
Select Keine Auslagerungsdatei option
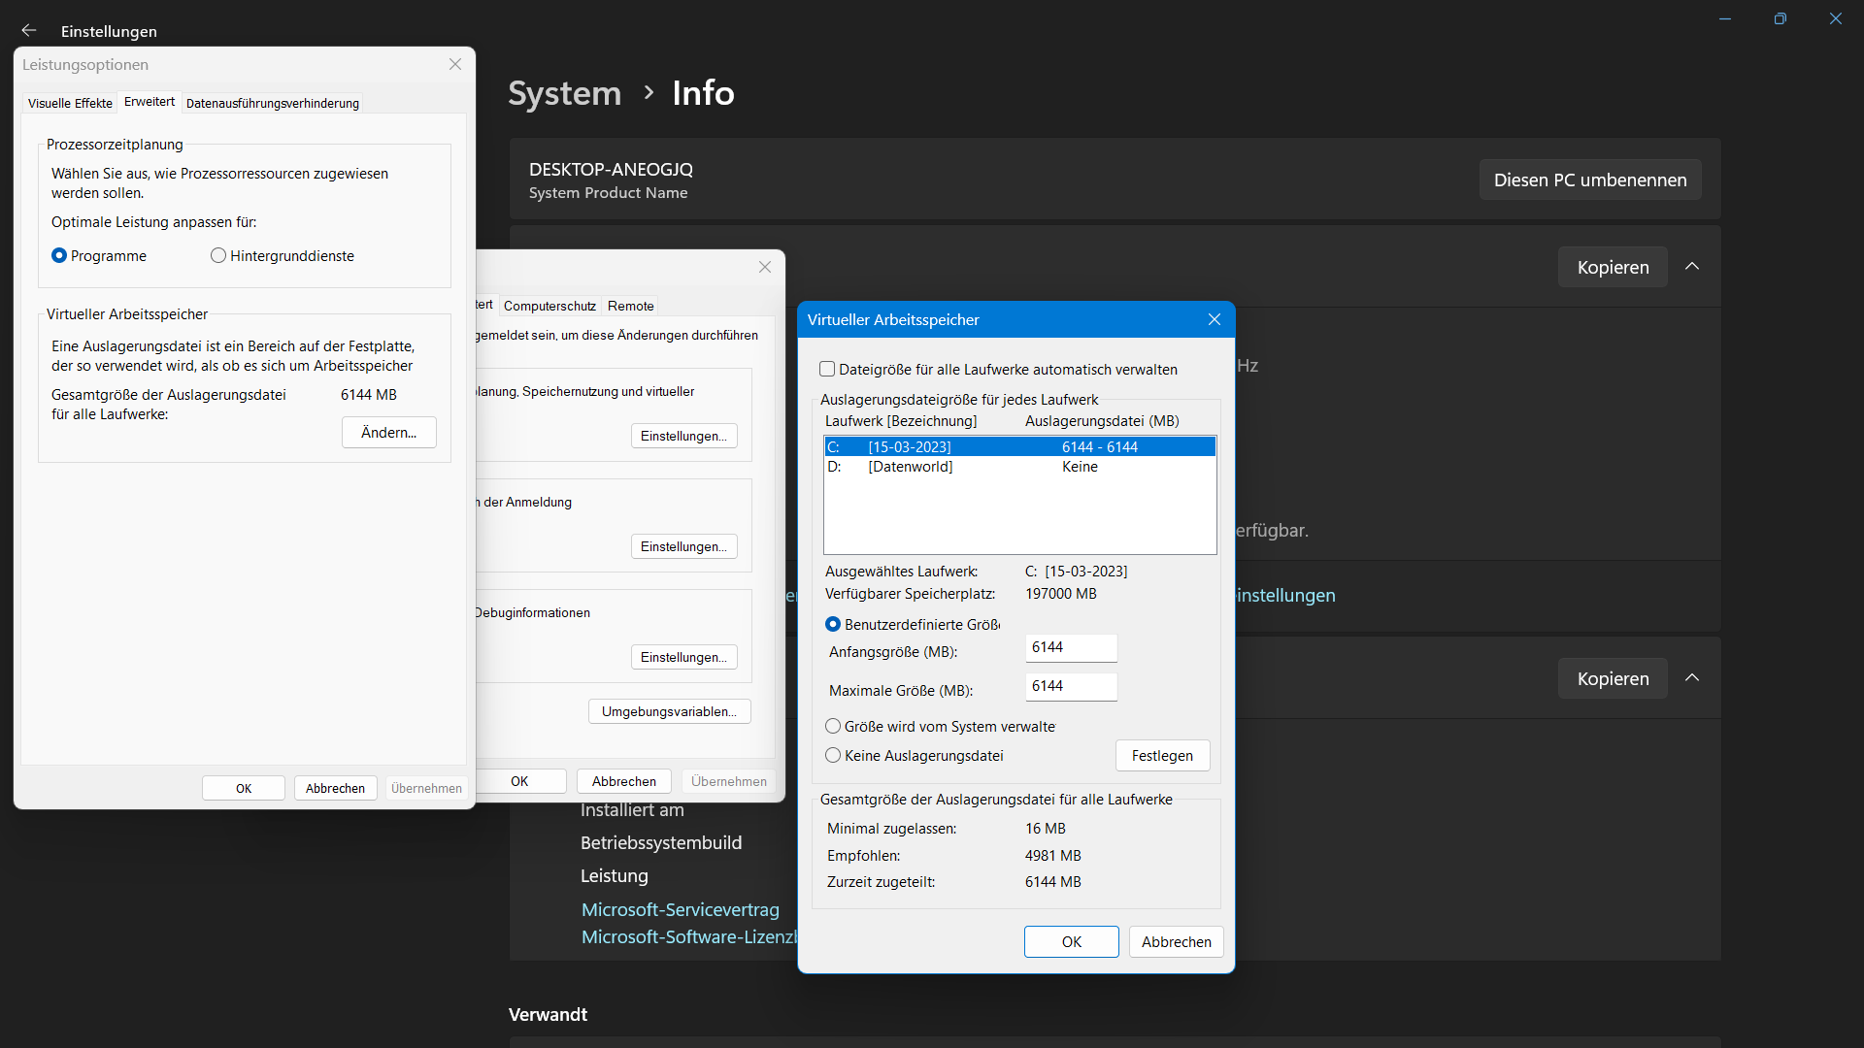tap(833, 755)
